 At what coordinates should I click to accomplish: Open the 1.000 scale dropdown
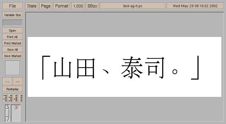pyautogui.click(x=78, y=6)
